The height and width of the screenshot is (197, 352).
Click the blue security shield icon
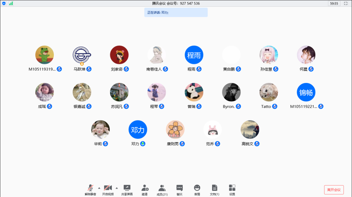click(4, 3)
